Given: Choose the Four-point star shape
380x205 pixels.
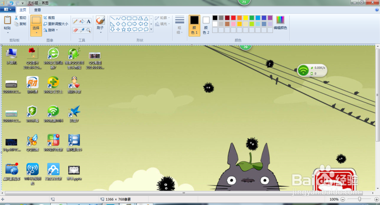Looking at the screenshot, I should coord(118,29).
